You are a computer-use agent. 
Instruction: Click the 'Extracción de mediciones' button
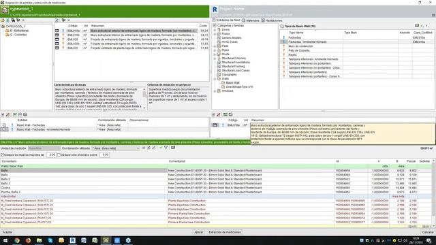[225, 232]
